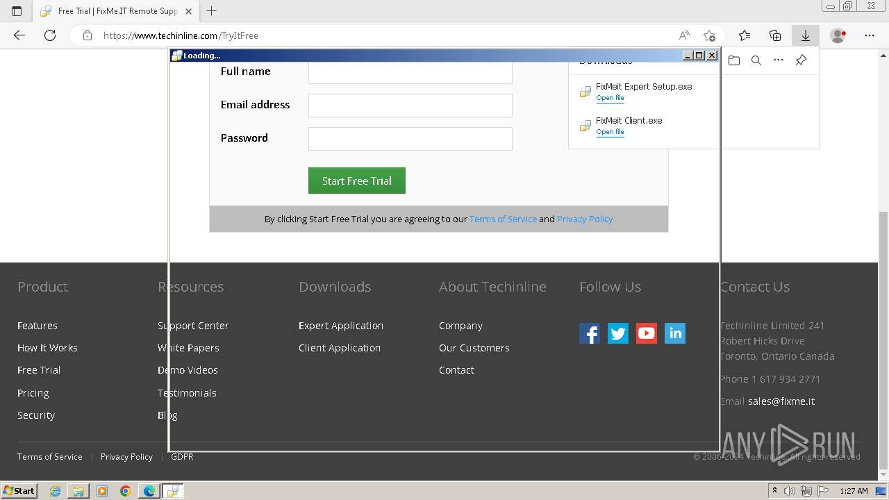Image resolution: width=889 pixels, height=500 pixels.
Task: Open the Demo Videos footer link
Action: coord(188,370)
